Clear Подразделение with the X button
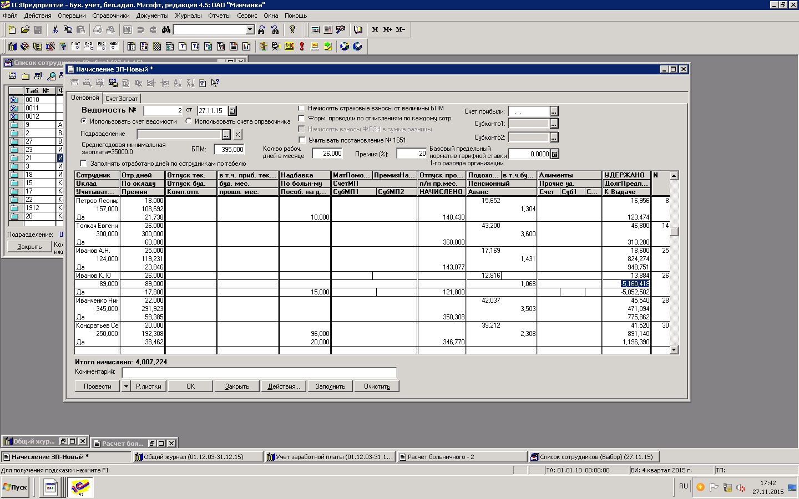The height and width of the screenshot is (499, 799). pyautogui.click(x=237, y=134)
